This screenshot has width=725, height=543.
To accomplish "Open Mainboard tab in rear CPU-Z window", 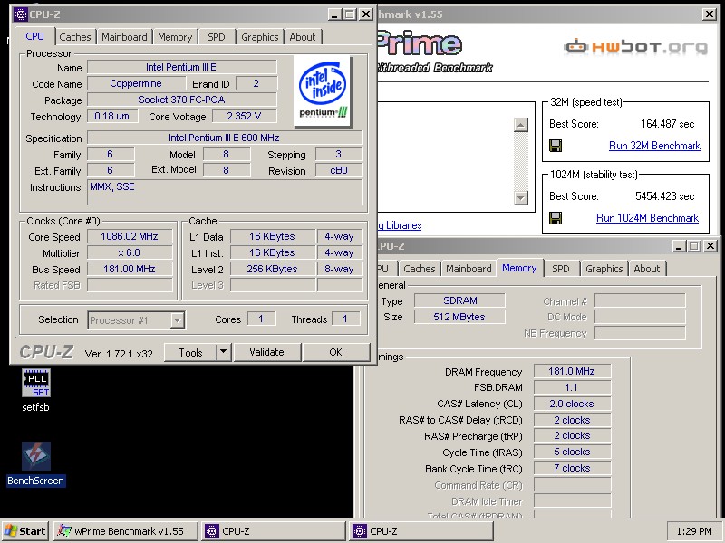I will click(469, 269).
